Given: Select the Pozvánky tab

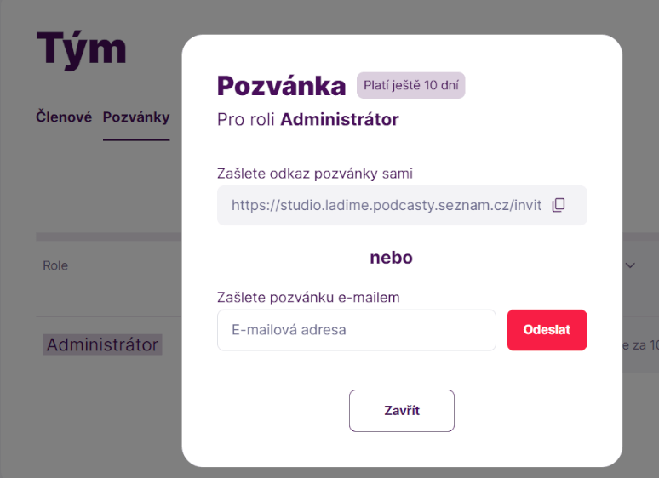Looking at the screenshot, I should [x=136, y=117].
